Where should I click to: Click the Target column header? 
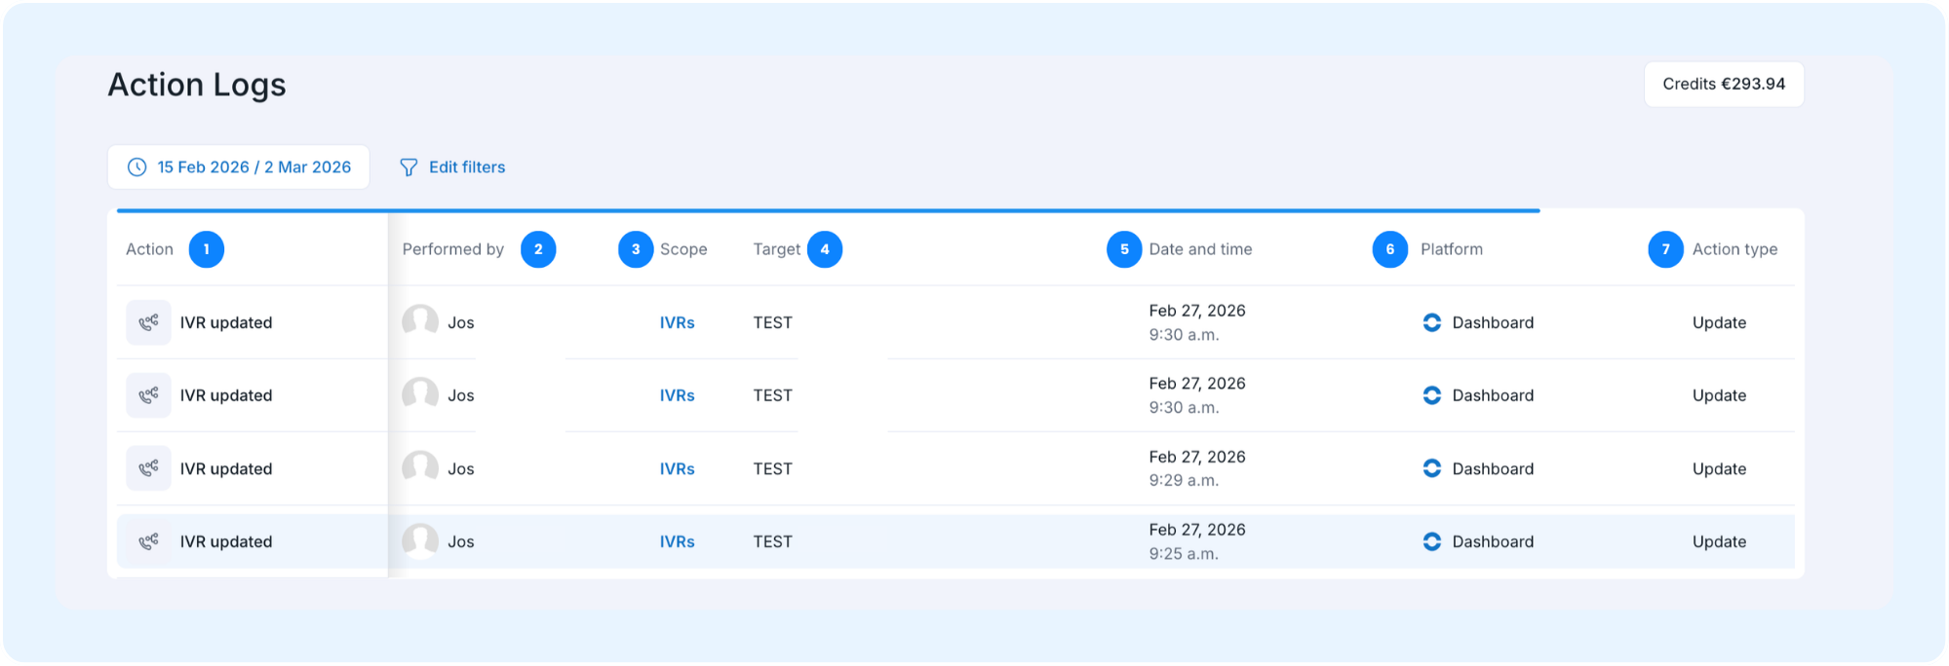(x=777, y=249)
